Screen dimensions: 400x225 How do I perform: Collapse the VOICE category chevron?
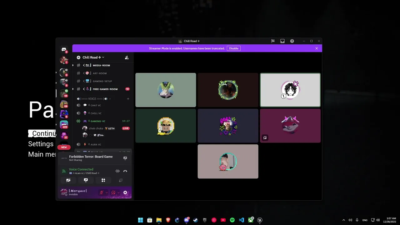tap(110, 99)
